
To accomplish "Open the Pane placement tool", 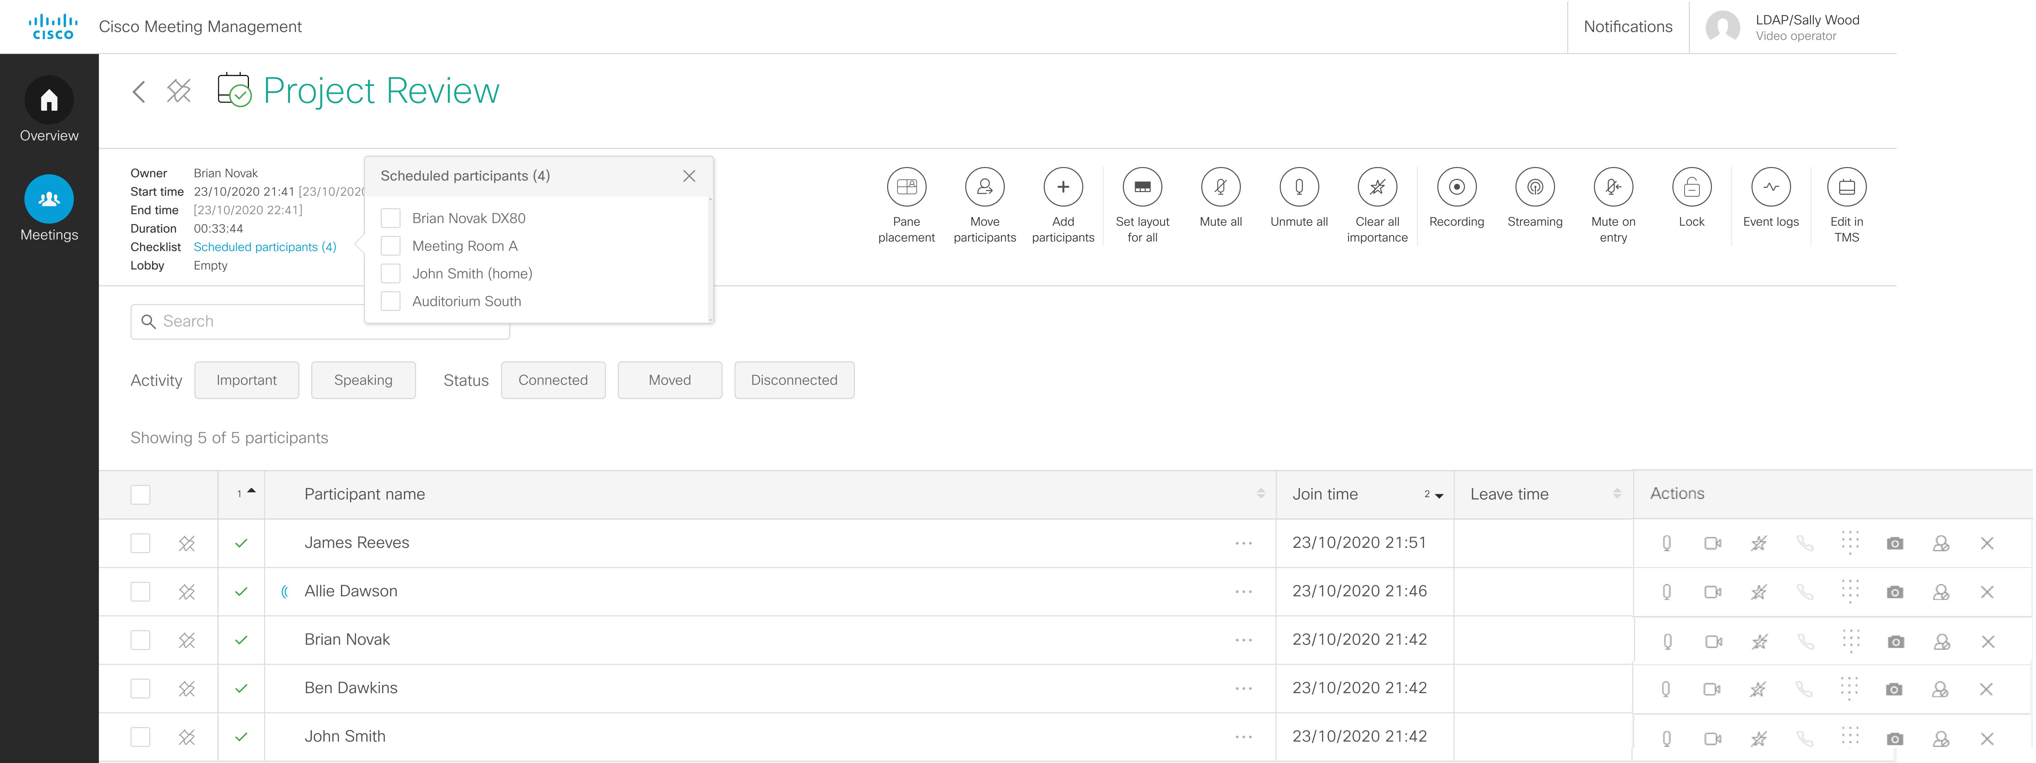I will point(906,187).
